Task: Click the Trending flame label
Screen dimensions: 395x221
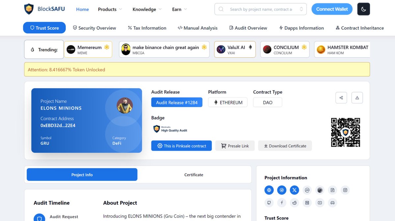Action: (x=44, y=49)
